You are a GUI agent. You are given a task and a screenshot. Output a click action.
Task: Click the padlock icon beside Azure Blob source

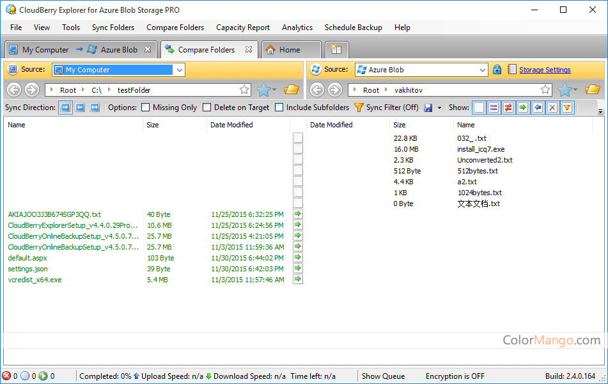497,69
